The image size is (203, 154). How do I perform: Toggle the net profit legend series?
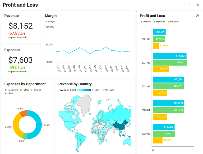[173, 22]
